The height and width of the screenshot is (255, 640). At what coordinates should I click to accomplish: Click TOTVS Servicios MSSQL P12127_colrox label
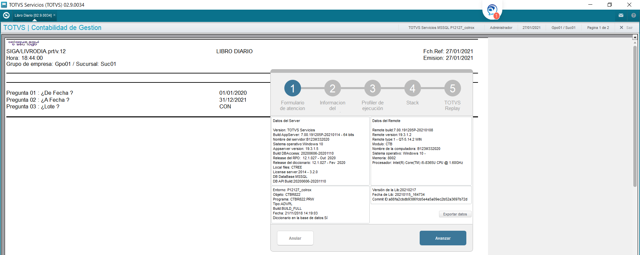pos(441,28)
